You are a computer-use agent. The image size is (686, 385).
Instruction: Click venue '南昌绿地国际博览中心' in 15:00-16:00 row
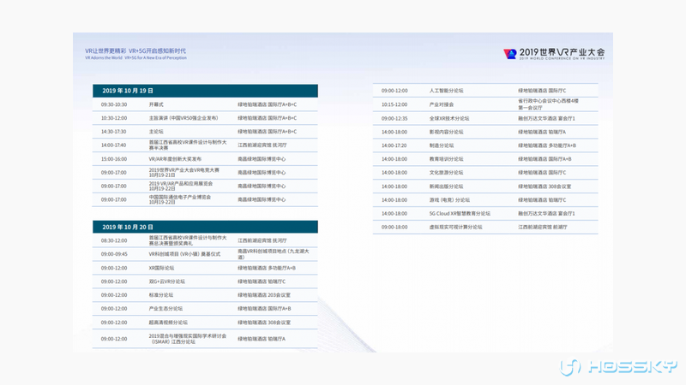click(262, 159)
